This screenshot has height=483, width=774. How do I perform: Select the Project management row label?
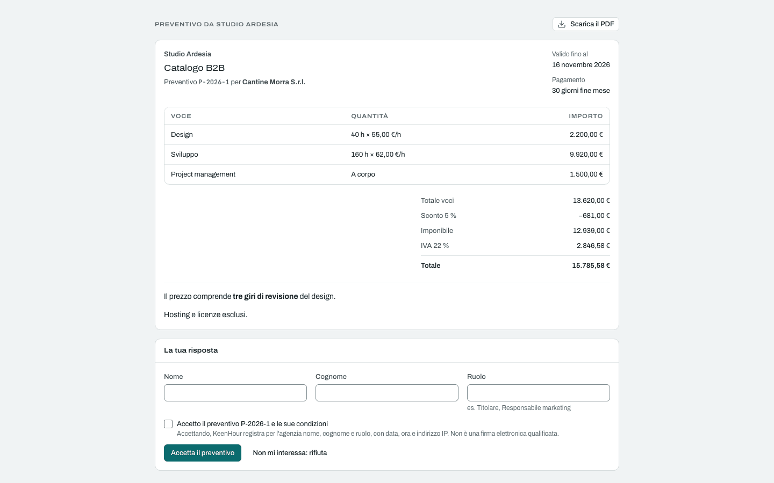click(x=203, y=174)
